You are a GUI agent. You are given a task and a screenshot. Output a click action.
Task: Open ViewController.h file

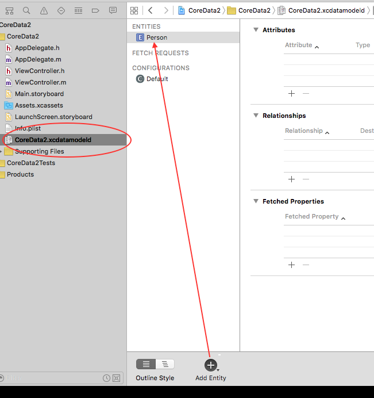[x=40, y=71]
